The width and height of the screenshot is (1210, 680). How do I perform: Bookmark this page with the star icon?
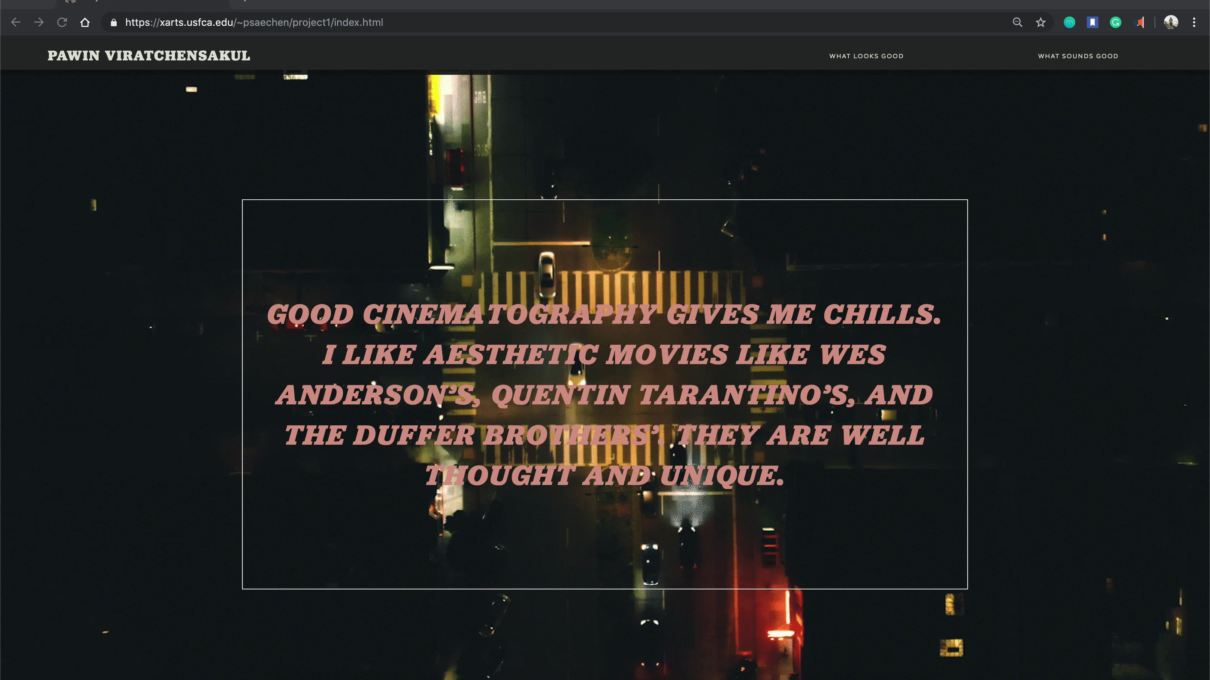[x=1041, y=23]
